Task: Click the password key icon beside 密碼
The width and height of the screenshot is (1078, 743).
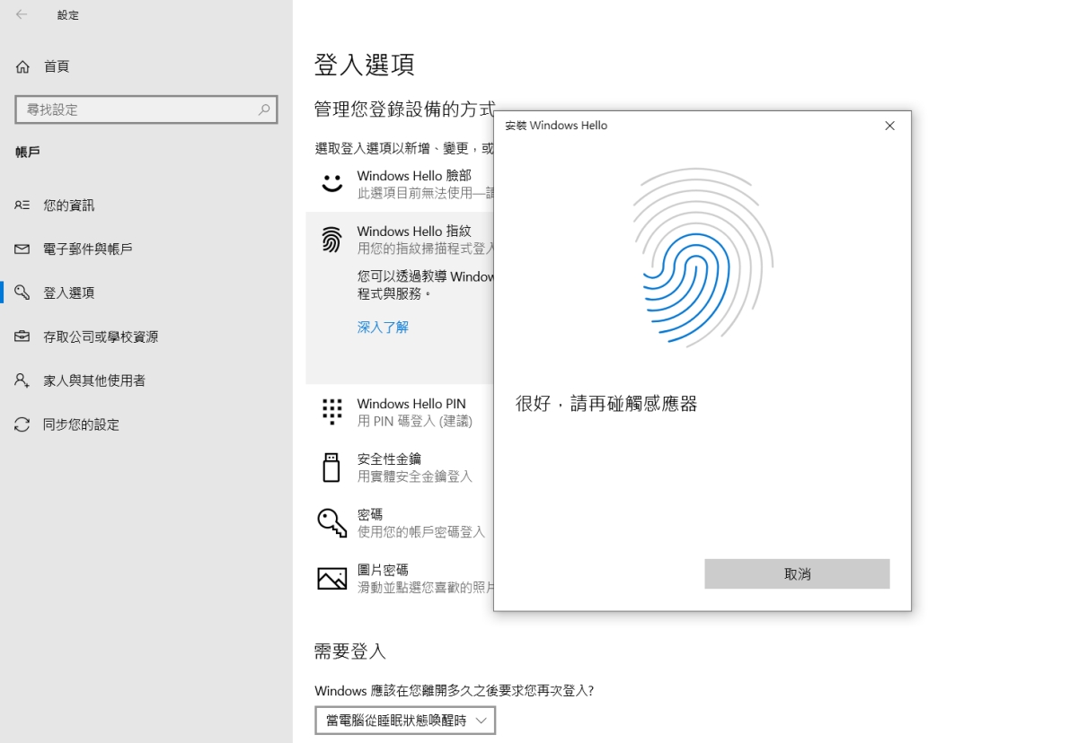Action: (332, 522)
